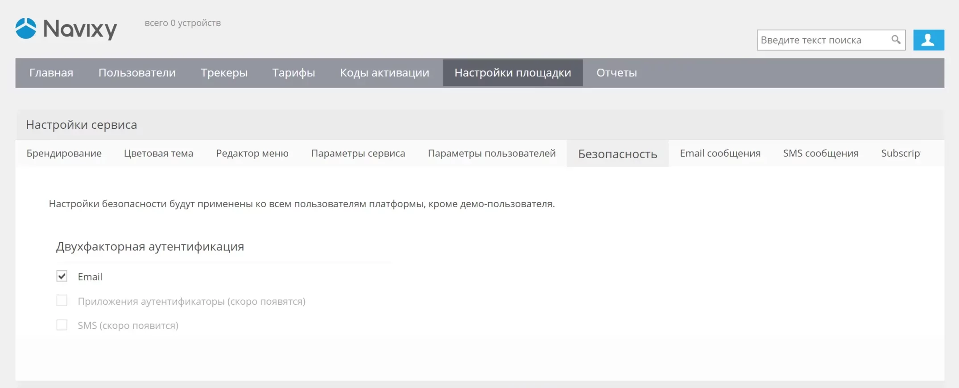This screenshot has width=959, height=388.
Task: Click the Navixy logo
Action: coord(66,29)
